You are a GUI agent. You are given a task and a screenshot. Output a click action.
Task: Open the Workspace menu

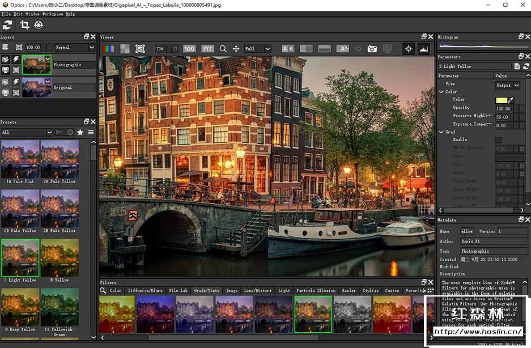(52, 14)
